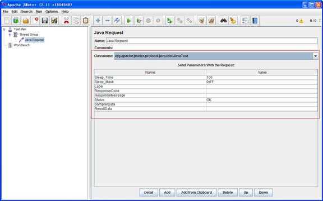The width and height of the screenshot is (323, 201).
Task: Click the Name column header
Action: click(150, 73)
